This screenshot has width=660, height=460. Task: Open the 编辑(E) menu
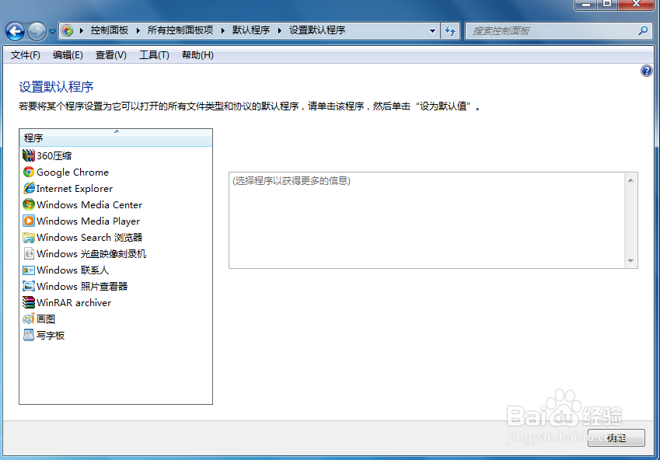pos(68,55)
